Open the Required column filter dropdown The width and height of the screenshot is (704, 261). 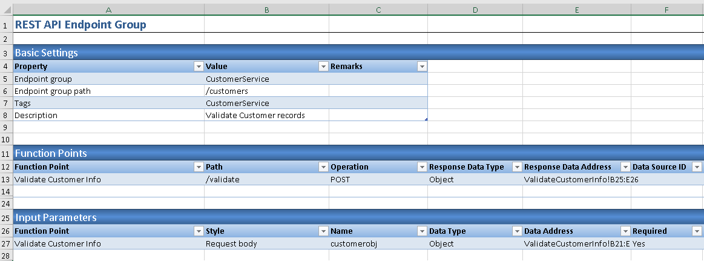click(697, 231)
